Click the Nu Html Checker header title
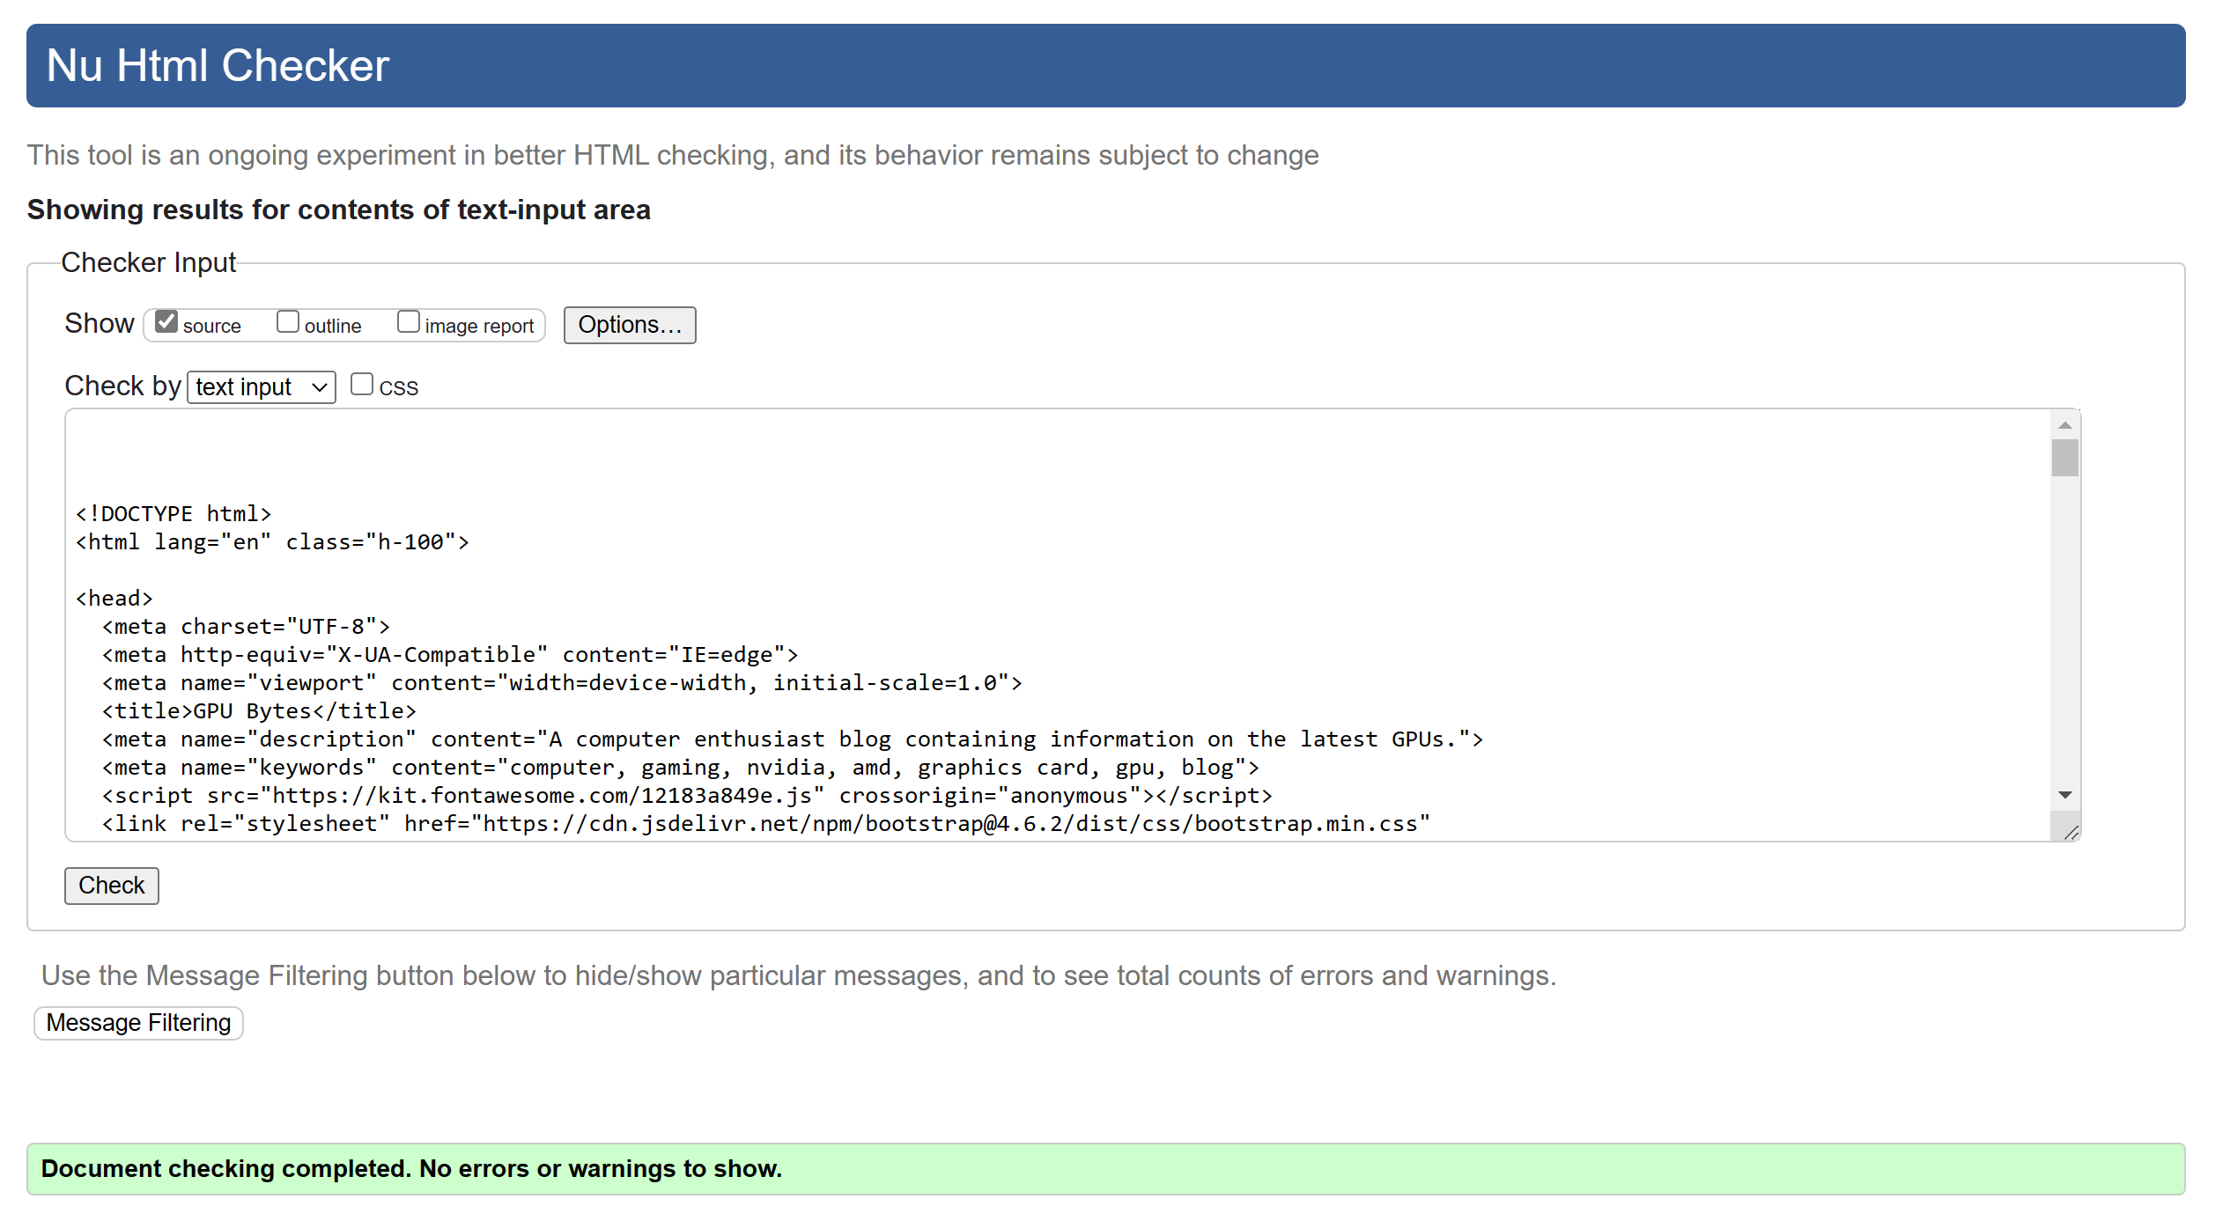Viewport: 2230px width, 1221px height. [x=218, y=66]
